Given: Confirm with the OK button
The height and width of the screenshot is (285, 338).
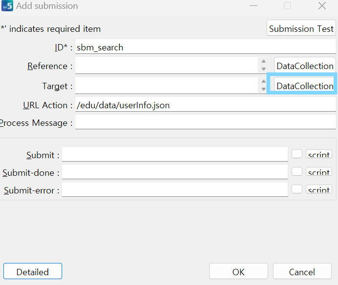Looking at the screenshot, I should pyautogui.click(x=238, y=271).
